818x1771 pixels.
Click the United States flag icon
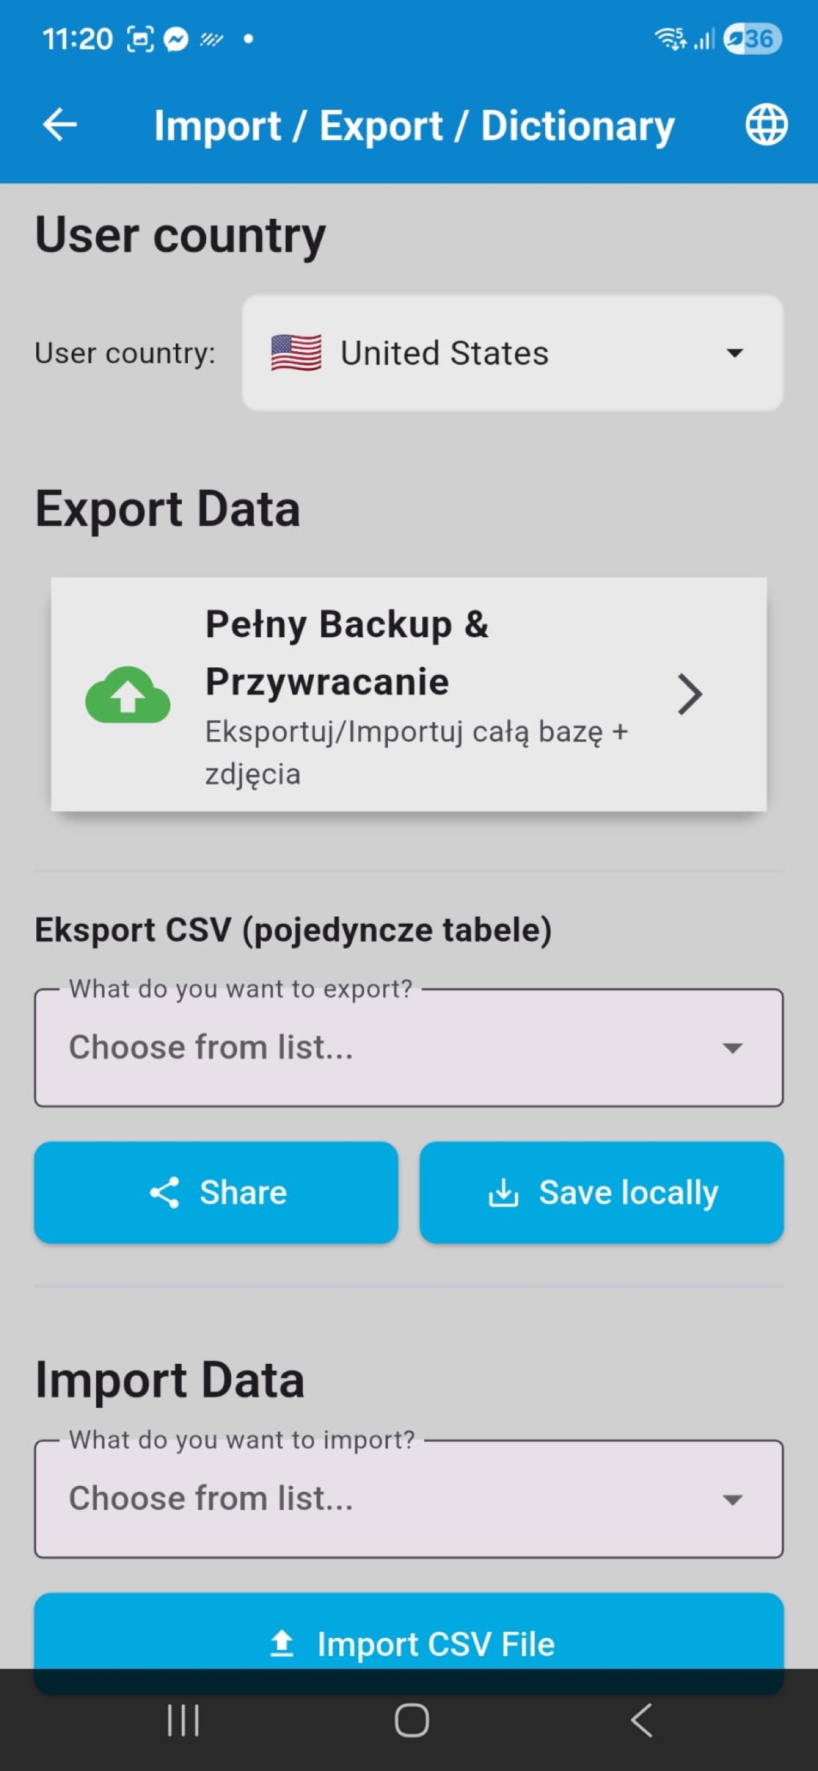click(x=296, y=352)
